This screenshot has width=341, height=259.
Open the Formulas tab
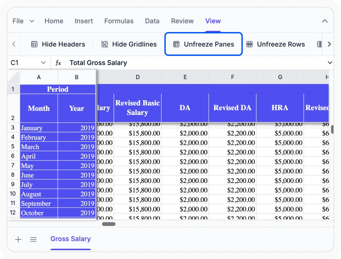click(x=119, y=21)
